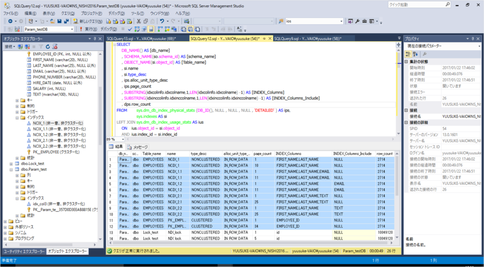Open the Tools (ツール) menu
The image size is (484, 267).
[138, 14]
